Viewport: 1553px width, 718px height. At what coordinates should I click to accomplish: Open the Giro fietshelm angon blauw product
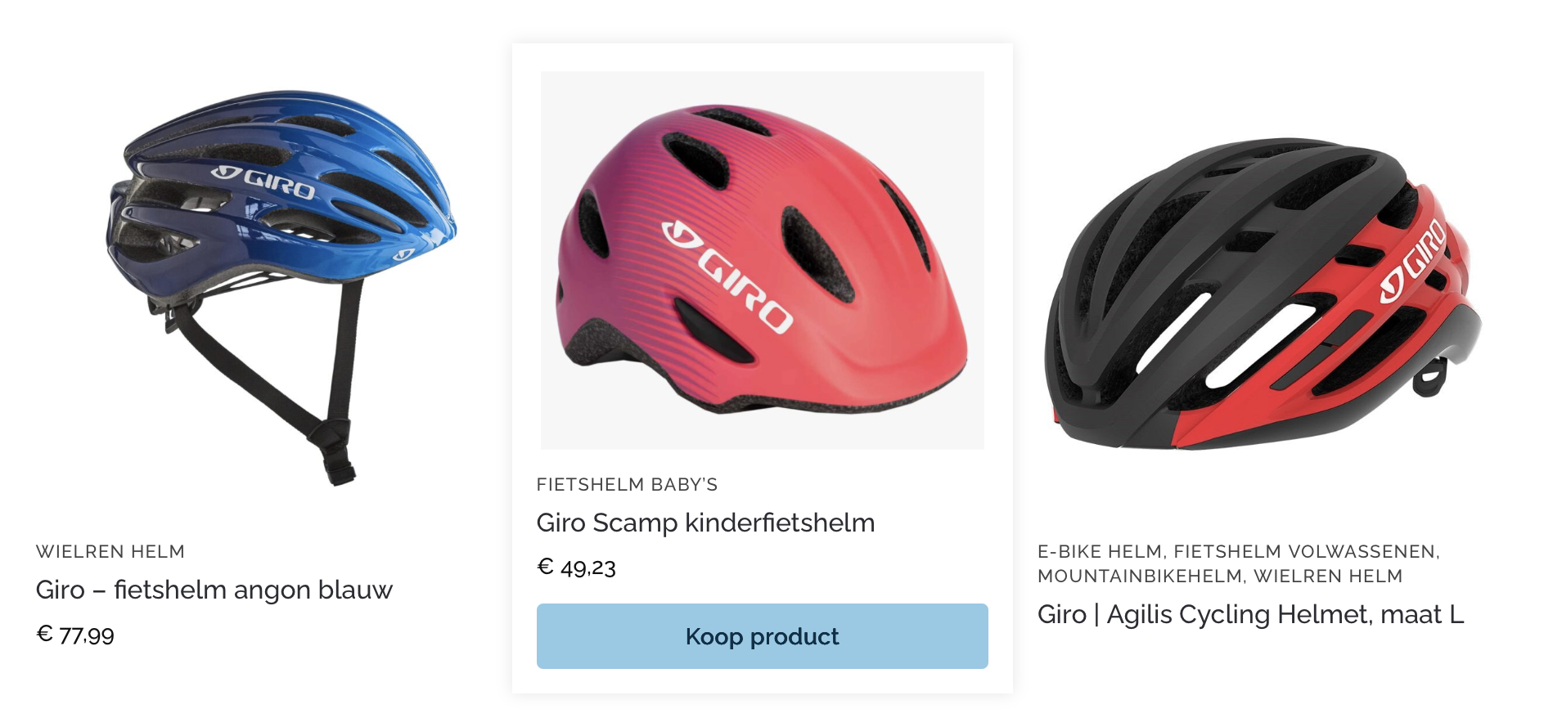(214, 589)
